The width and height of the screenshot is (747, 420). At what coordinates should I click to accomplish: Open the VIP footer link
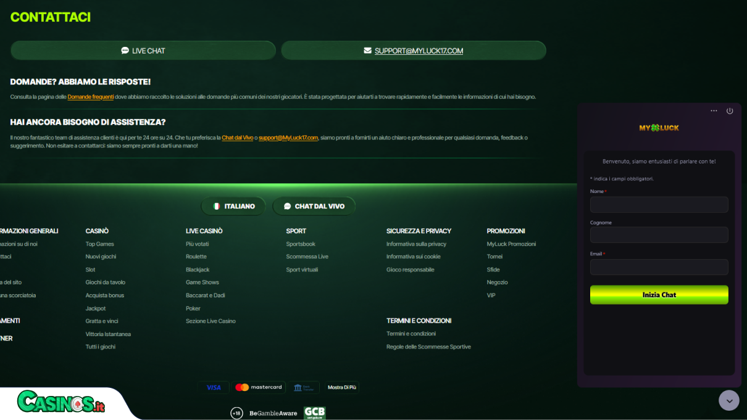491,295
